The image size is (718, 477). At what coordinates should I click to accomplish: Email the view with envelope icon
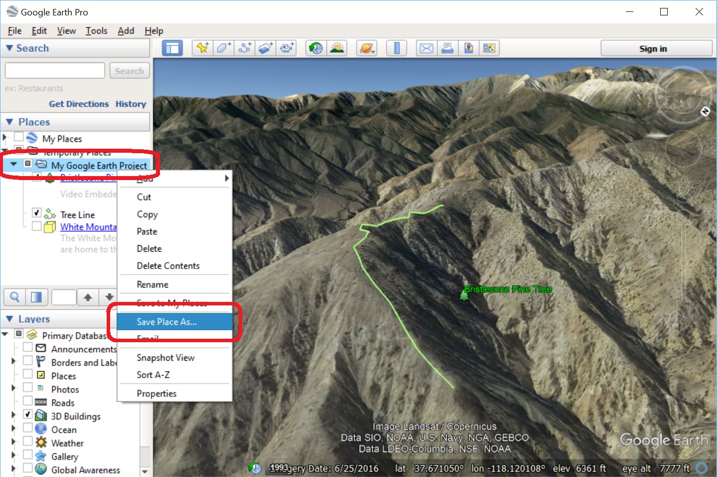click(x=427, y=48)
